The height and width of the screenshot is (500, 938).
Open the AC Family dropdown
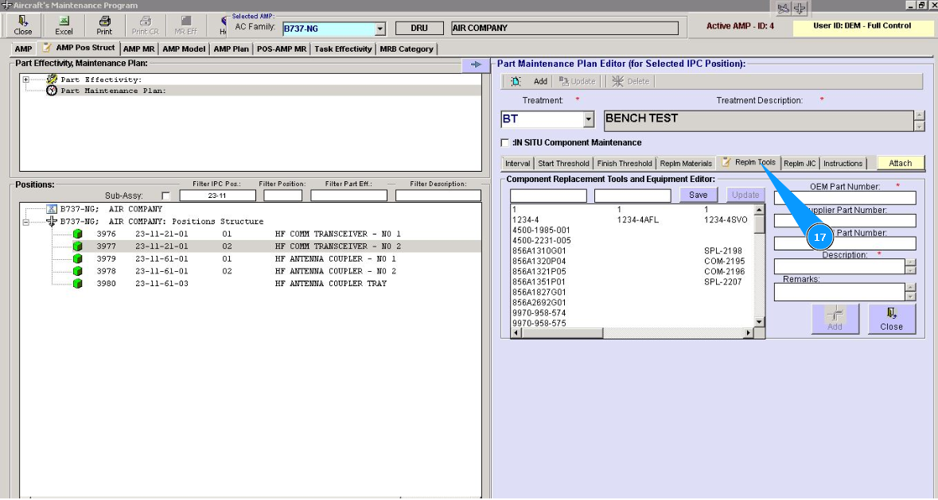coord(379,29)
